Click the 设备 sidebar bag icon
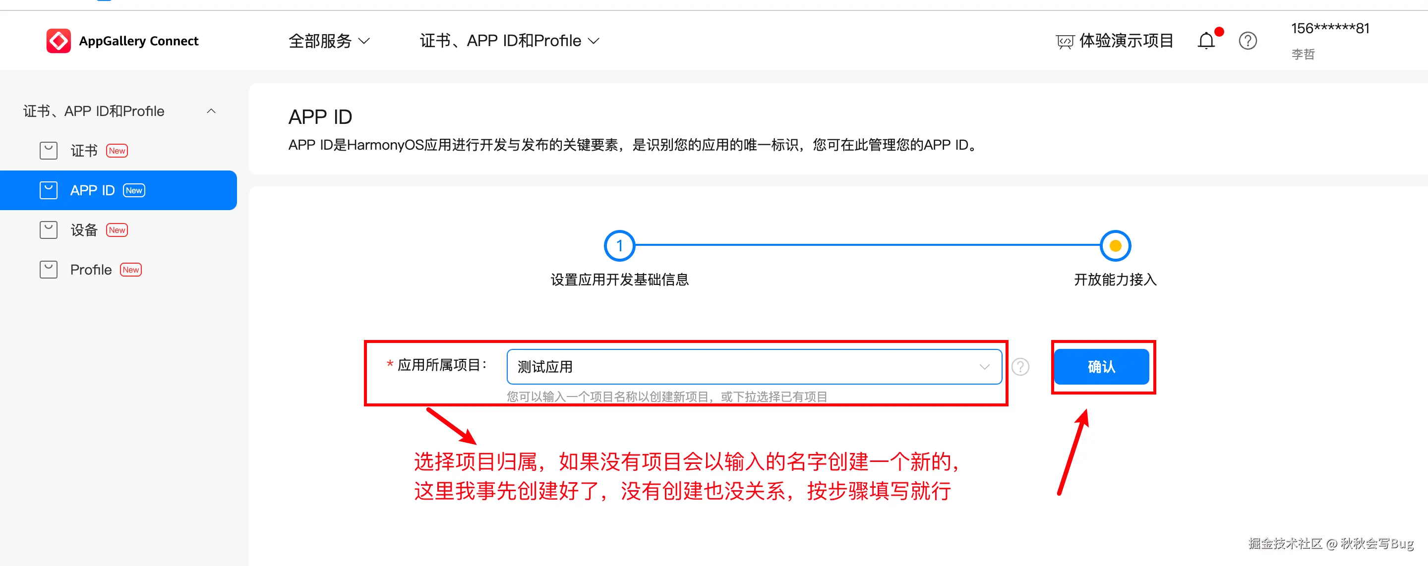This screenshot has width=1428, height=566. coord(49,230)
